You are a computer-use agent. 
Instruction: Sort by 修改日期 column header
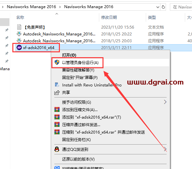(x=109, y=17)
